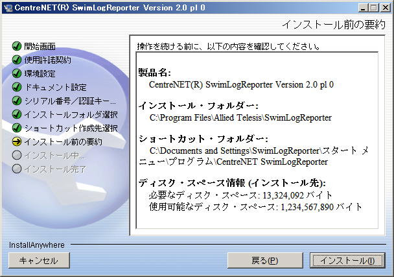This screenshot has height=277, width=394.
Task: Maximize the installer window
Action: tap(374, 8)
